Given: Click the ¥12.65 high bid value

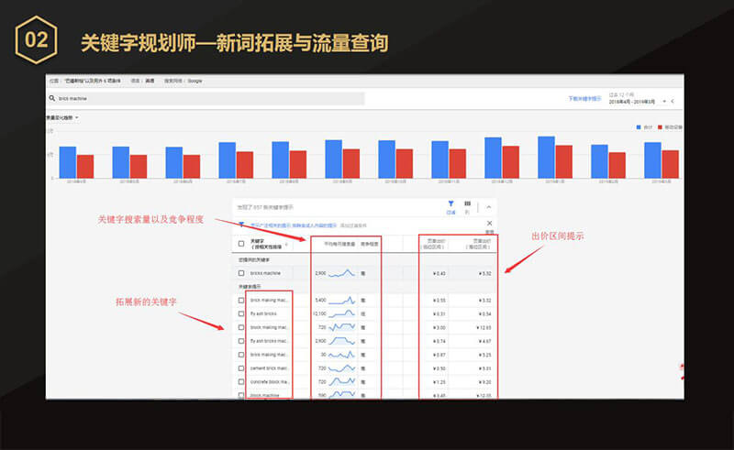Looking at the screenshot, I should point(484,327).
